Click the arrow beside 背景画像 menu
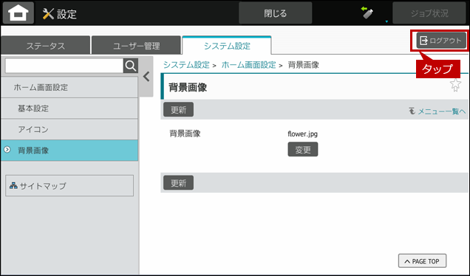The height and width of the screenshot is (276, 470). point(7,150)
